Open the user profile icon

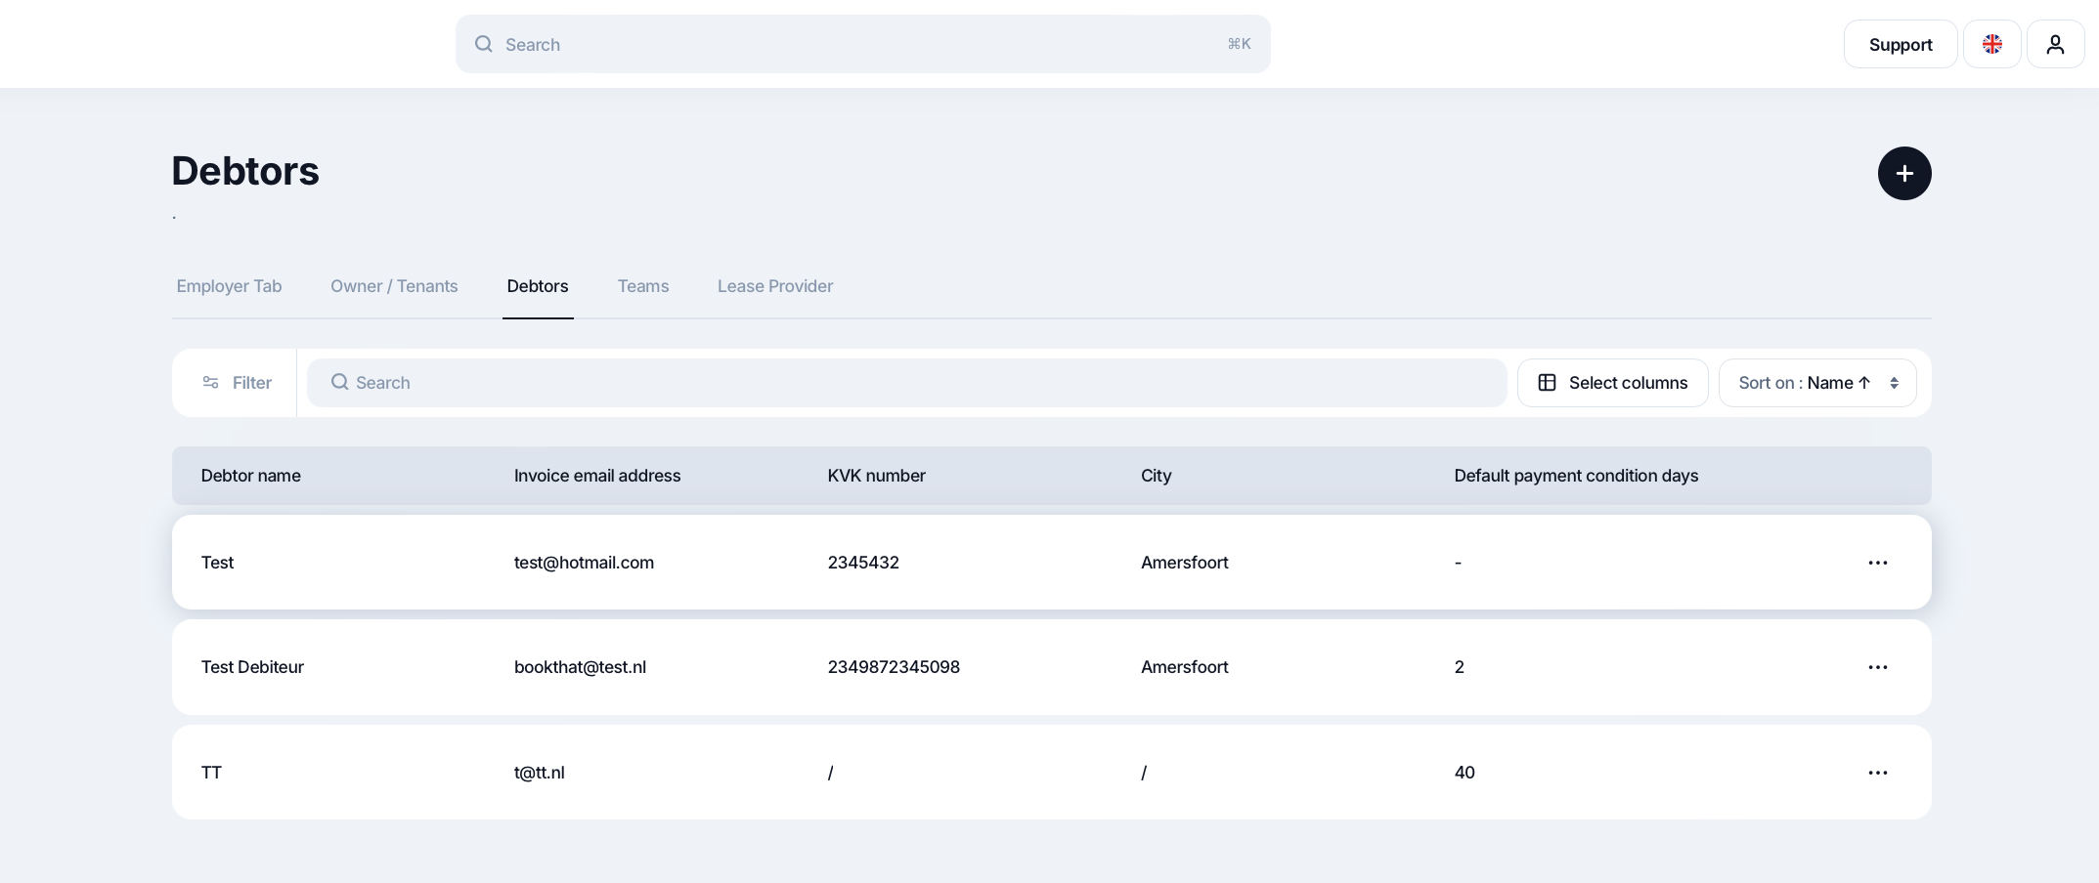coord(2055,45)
